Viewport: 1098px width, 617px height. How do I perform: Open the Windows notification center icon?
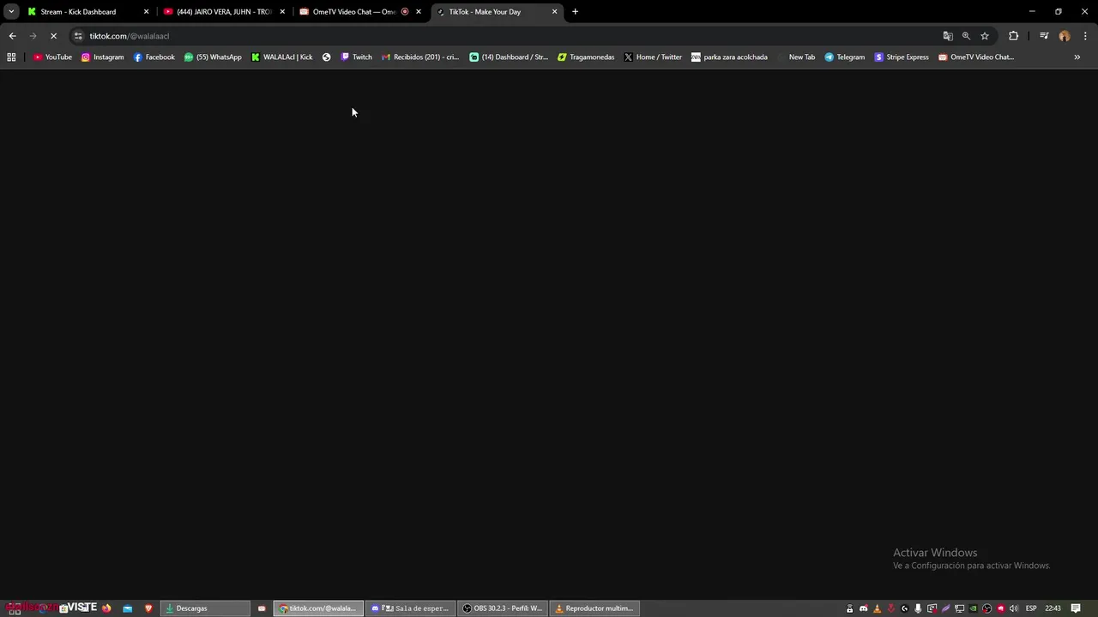click(x=1076, y=608)
